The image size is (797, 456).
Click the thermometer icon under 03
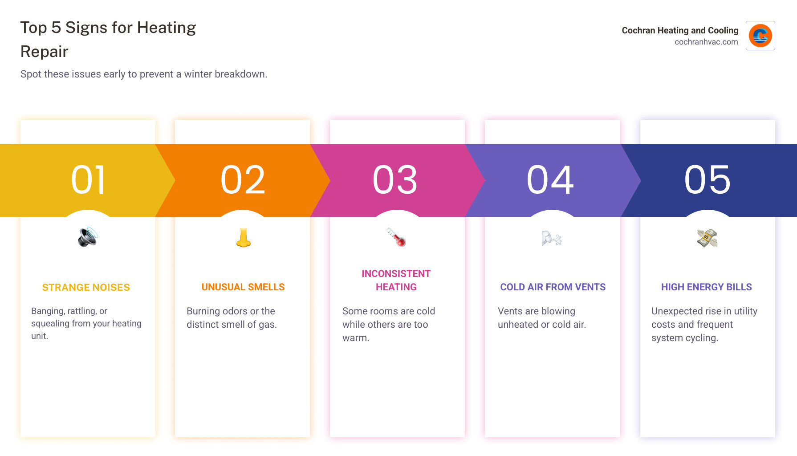click(396, 237)
